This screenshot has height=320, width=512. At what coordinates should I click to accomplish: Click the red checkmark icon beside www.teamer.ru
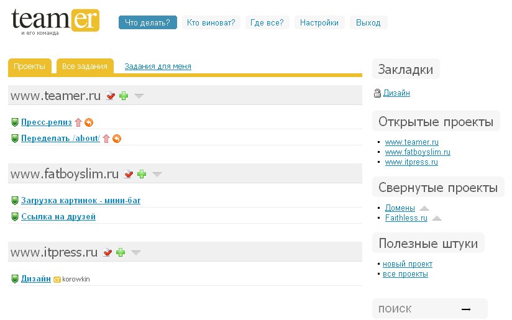(111, 96)
